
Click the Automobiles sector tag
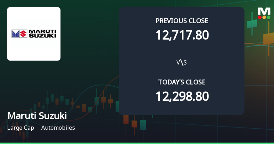click(x=58, y=128)
